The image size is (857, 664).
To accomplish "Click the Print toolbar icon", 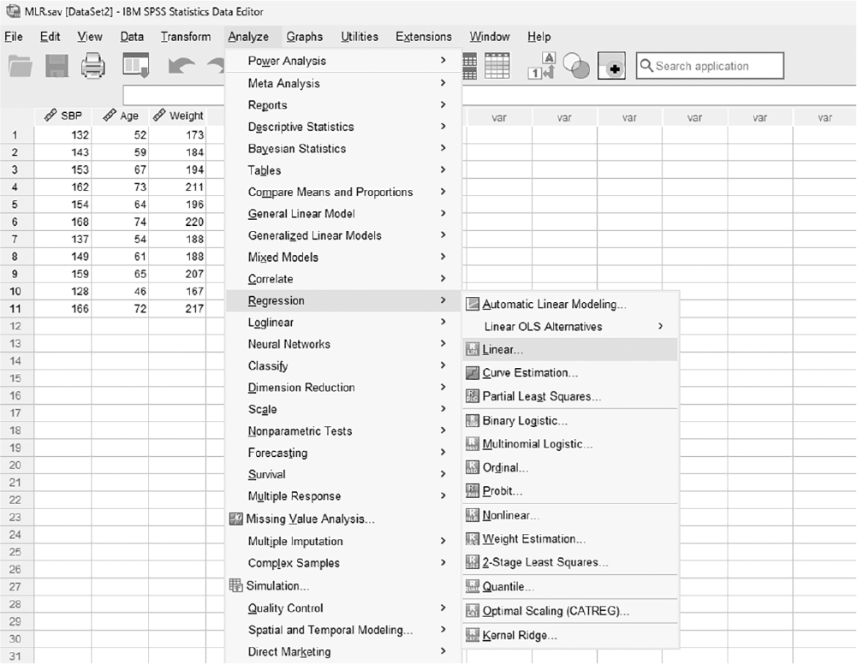I will pos(93,66).
